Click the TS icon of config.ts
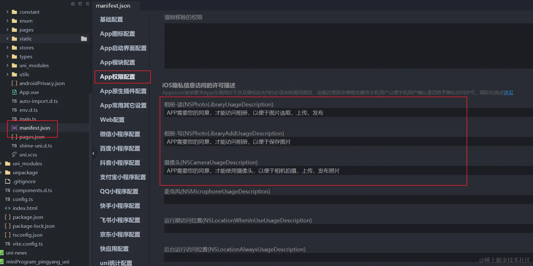 click(8, 199)
